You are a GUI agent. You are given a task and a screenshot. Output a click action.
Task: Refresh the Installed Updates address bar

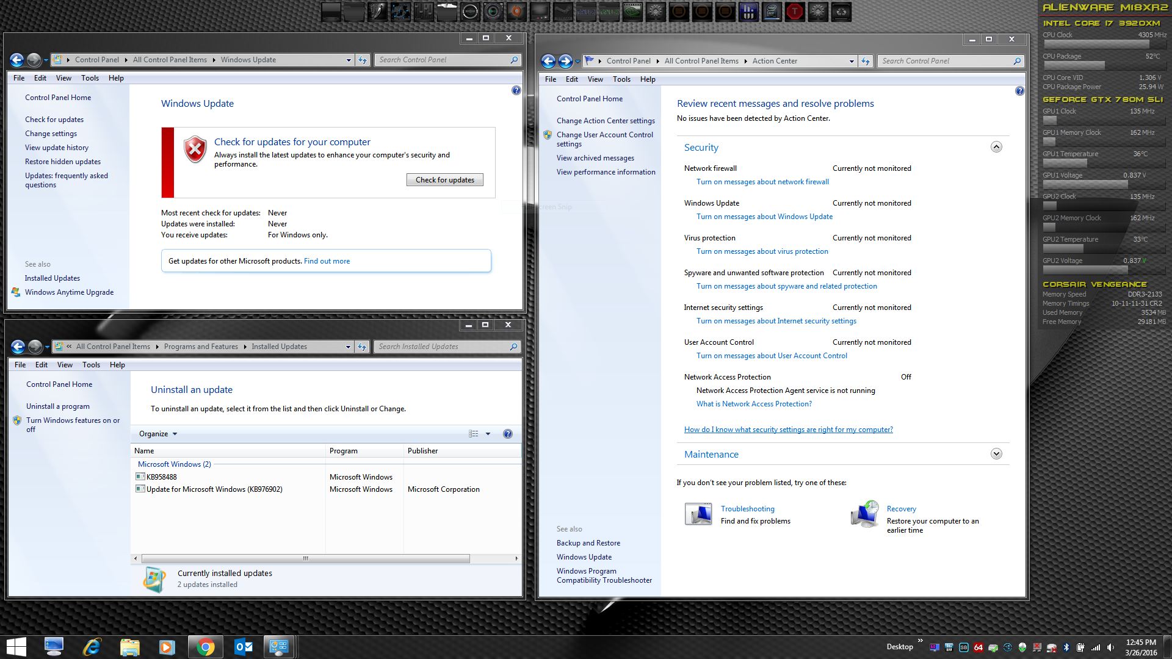coord(362,347)
